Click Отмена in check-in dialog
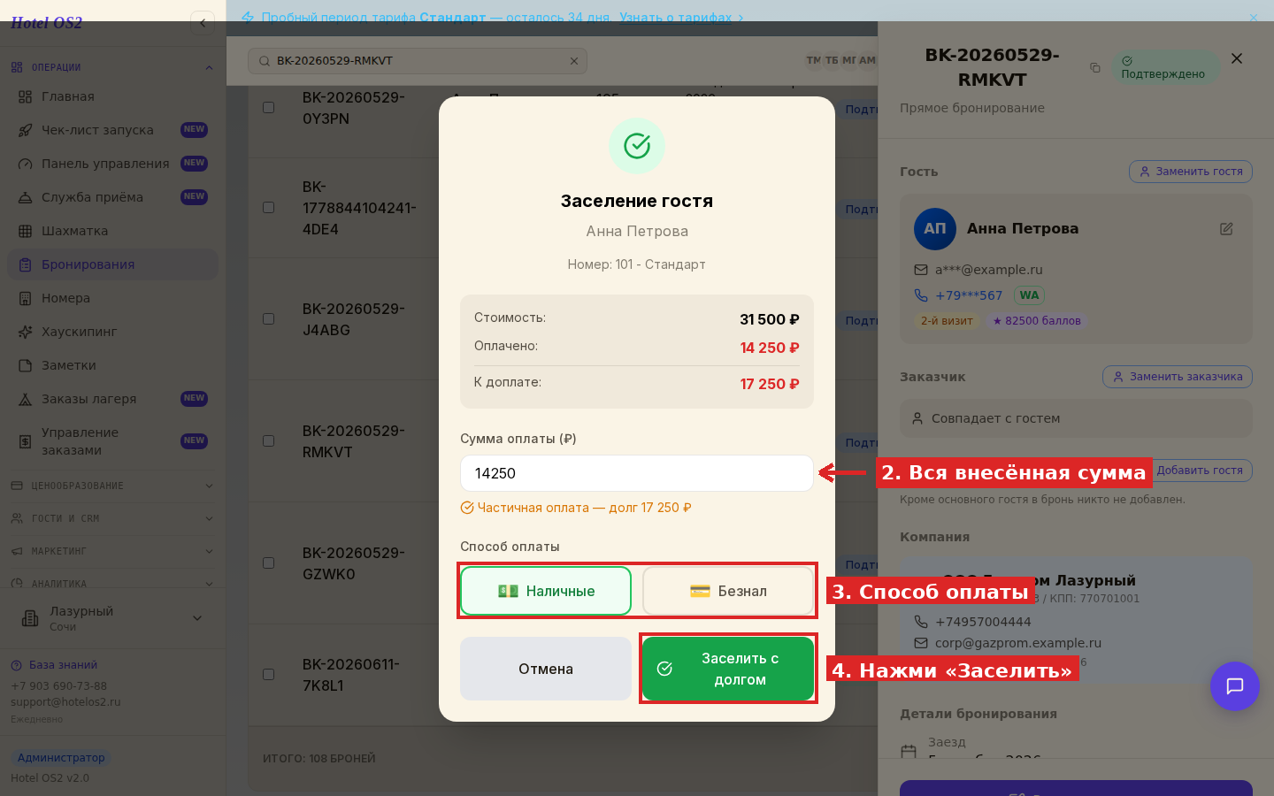1274x796 pixels. (546, 669)
